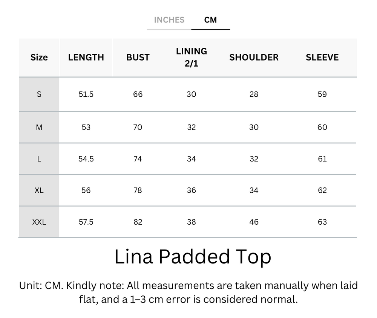Select the CM tab

click(x=211, y=20)
